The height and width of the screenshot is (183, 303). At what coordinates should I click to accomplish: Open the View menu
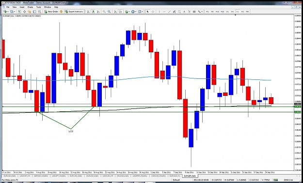pos(14,7)
